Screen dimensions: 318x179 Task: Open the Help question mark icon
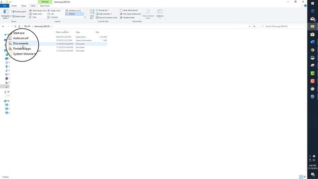(305, 5)
